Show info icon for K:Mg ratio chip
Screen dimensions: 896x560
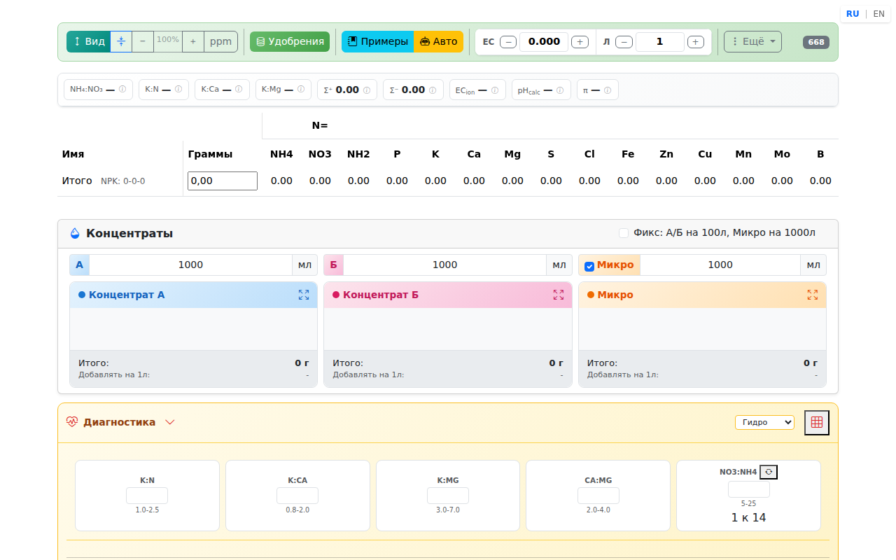[x=301, y=90]
